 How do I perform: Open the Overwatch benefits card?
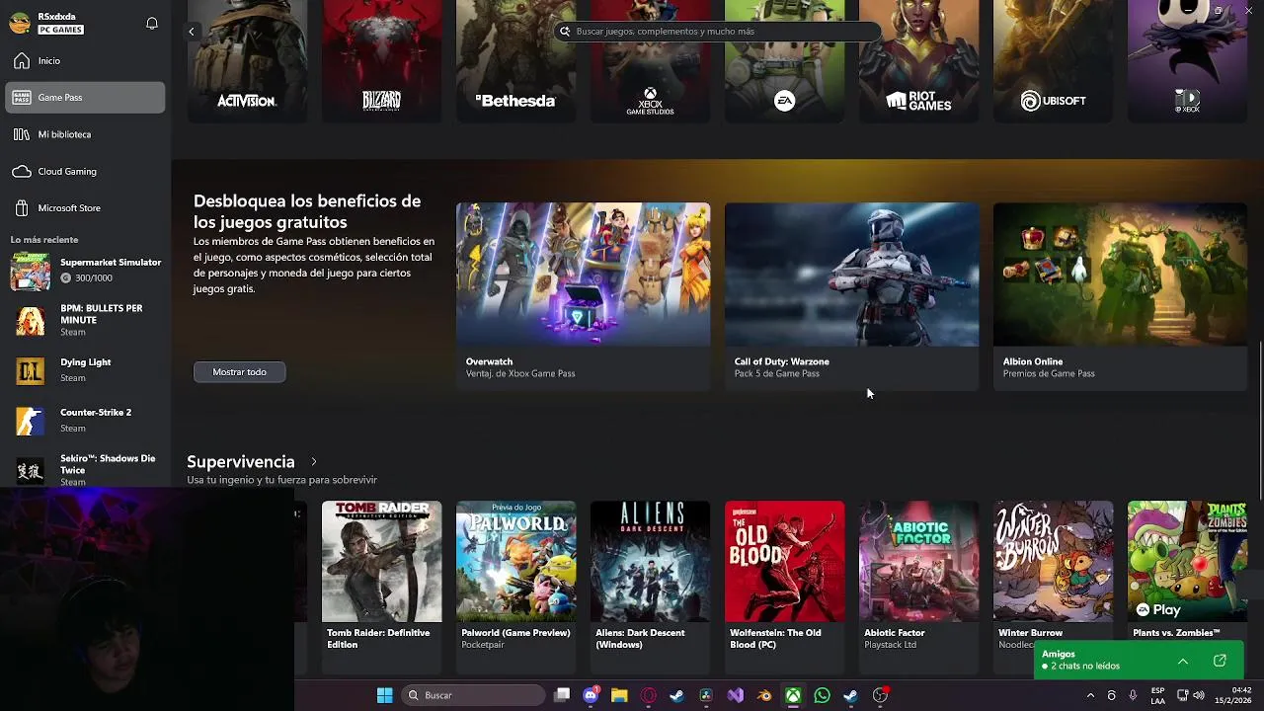point(583,296)
